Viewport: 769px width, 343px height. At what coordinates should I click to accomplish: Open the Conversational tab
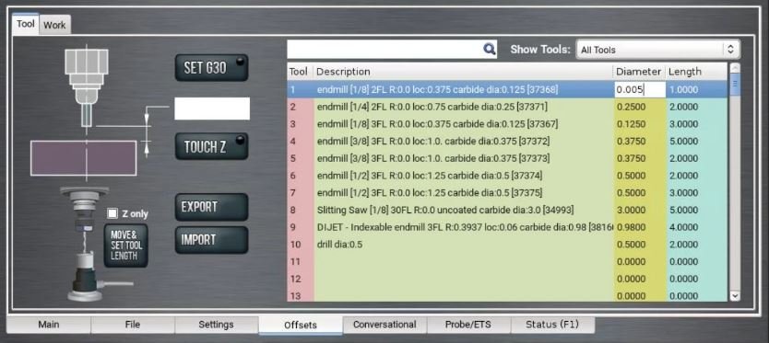click(x=384, y=325)
